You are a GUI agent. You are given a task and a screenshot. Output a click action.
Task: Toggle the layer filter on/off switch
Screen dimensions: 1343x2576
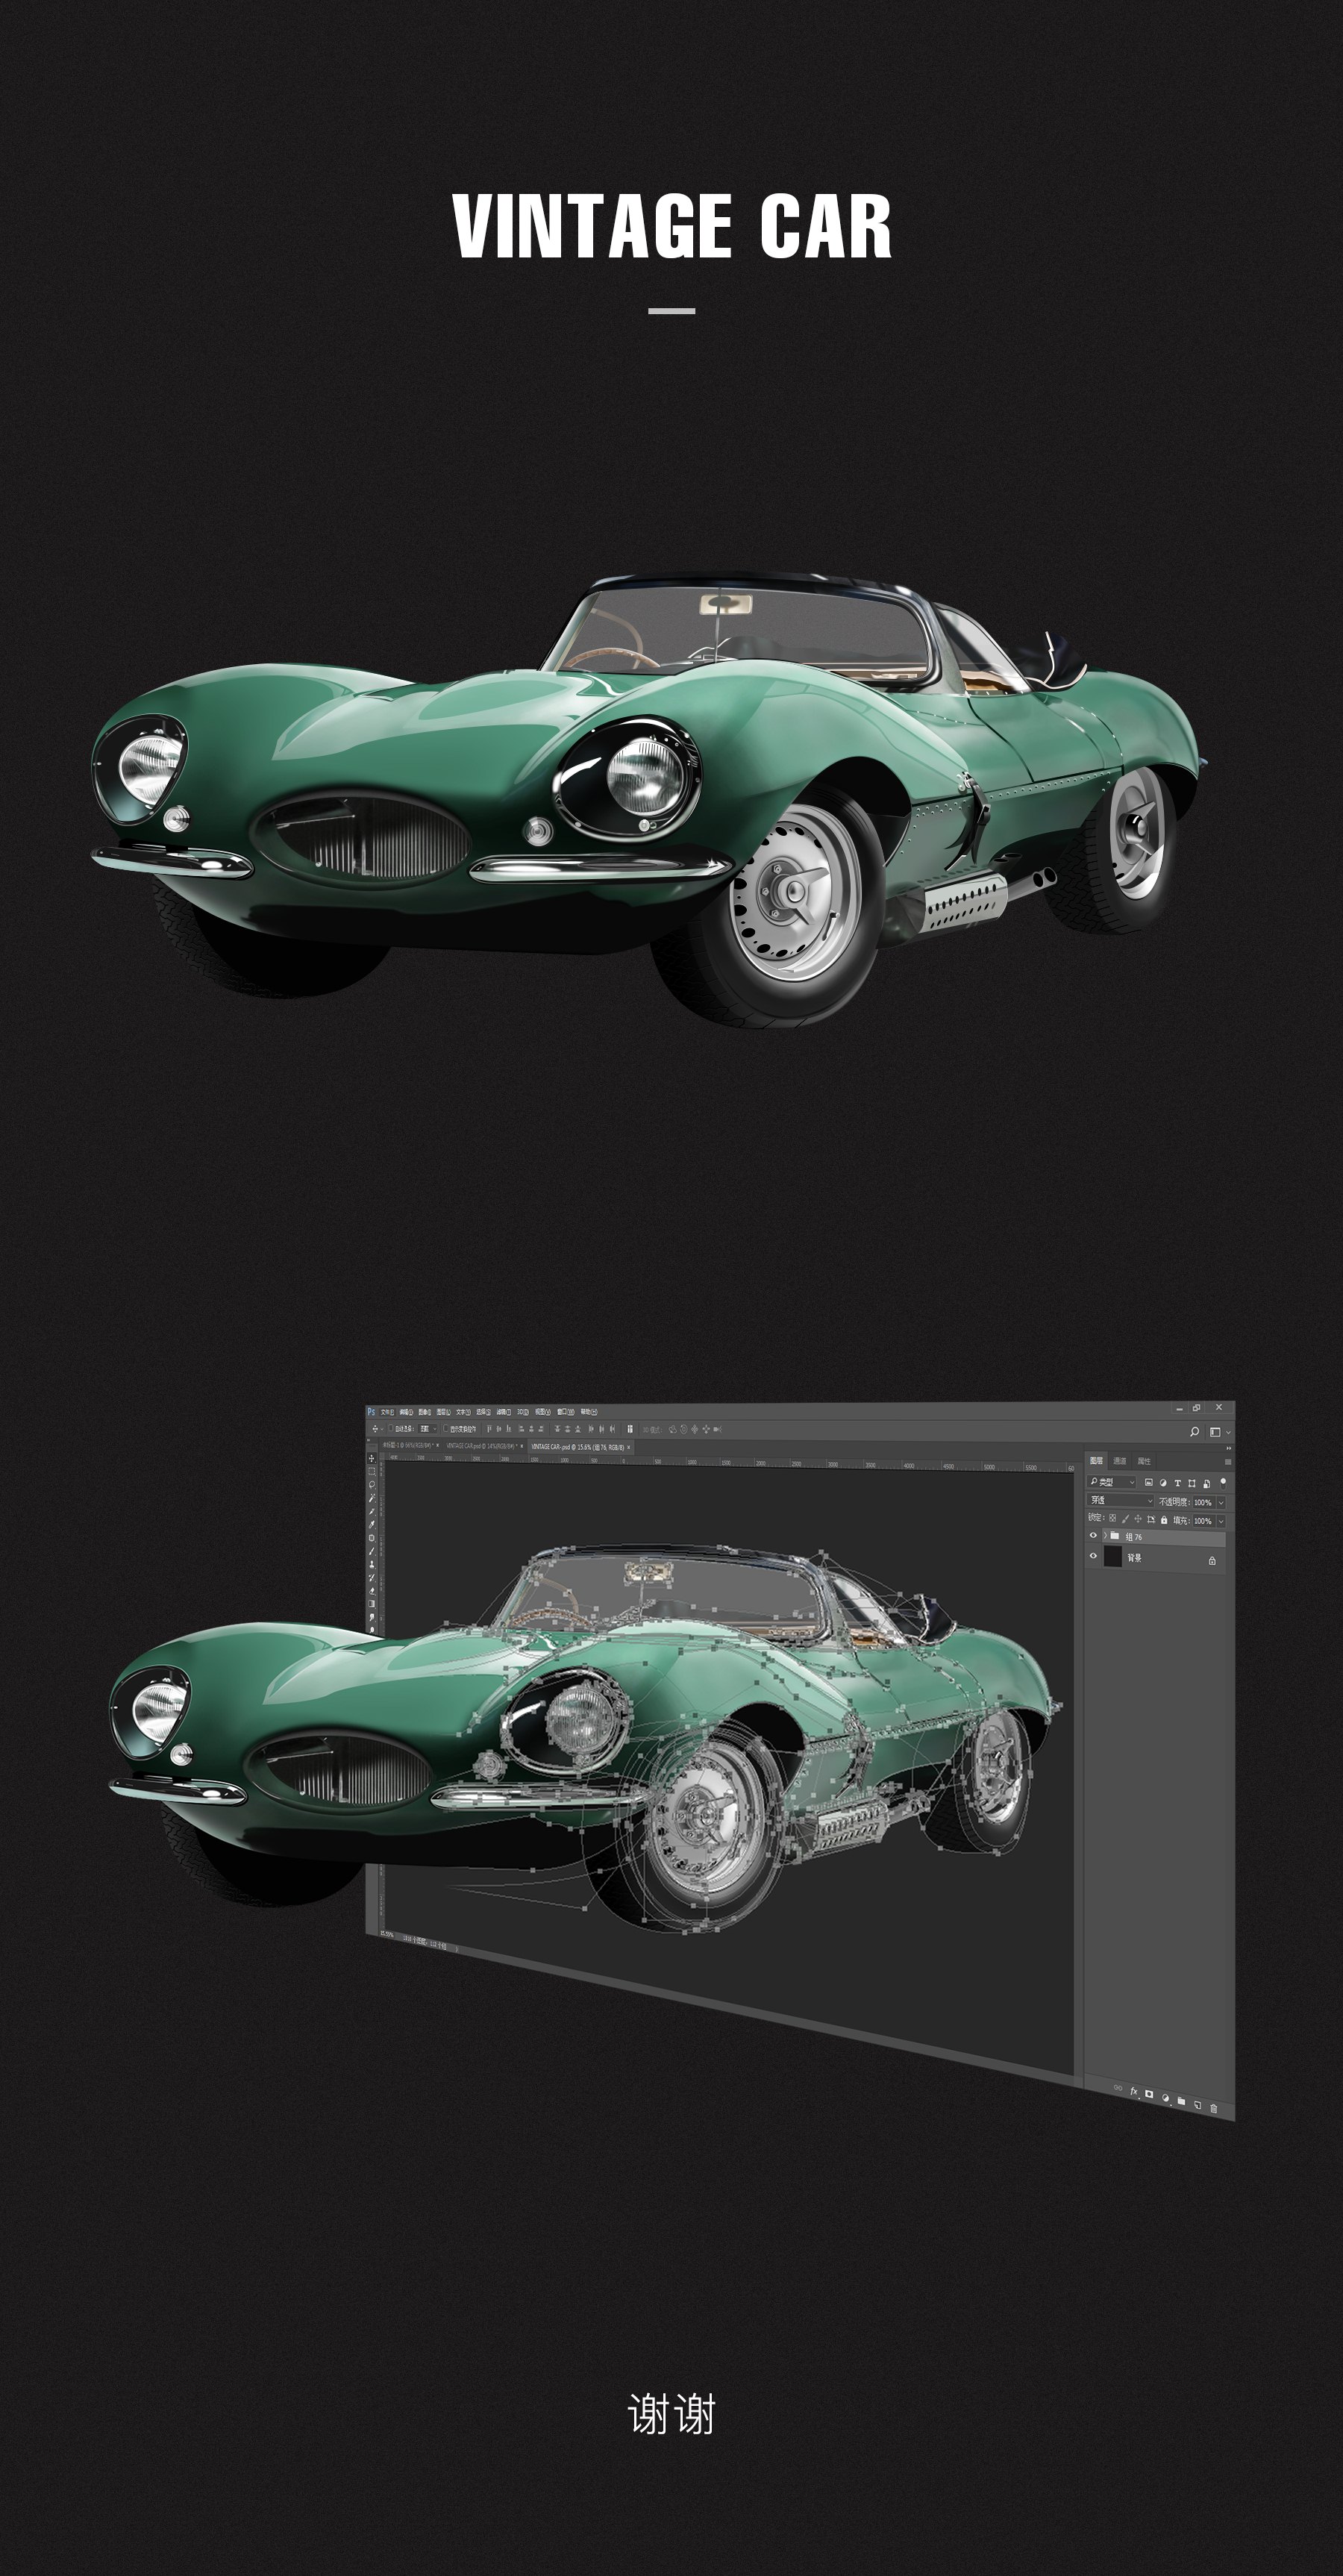[x=1224, y=1484]
